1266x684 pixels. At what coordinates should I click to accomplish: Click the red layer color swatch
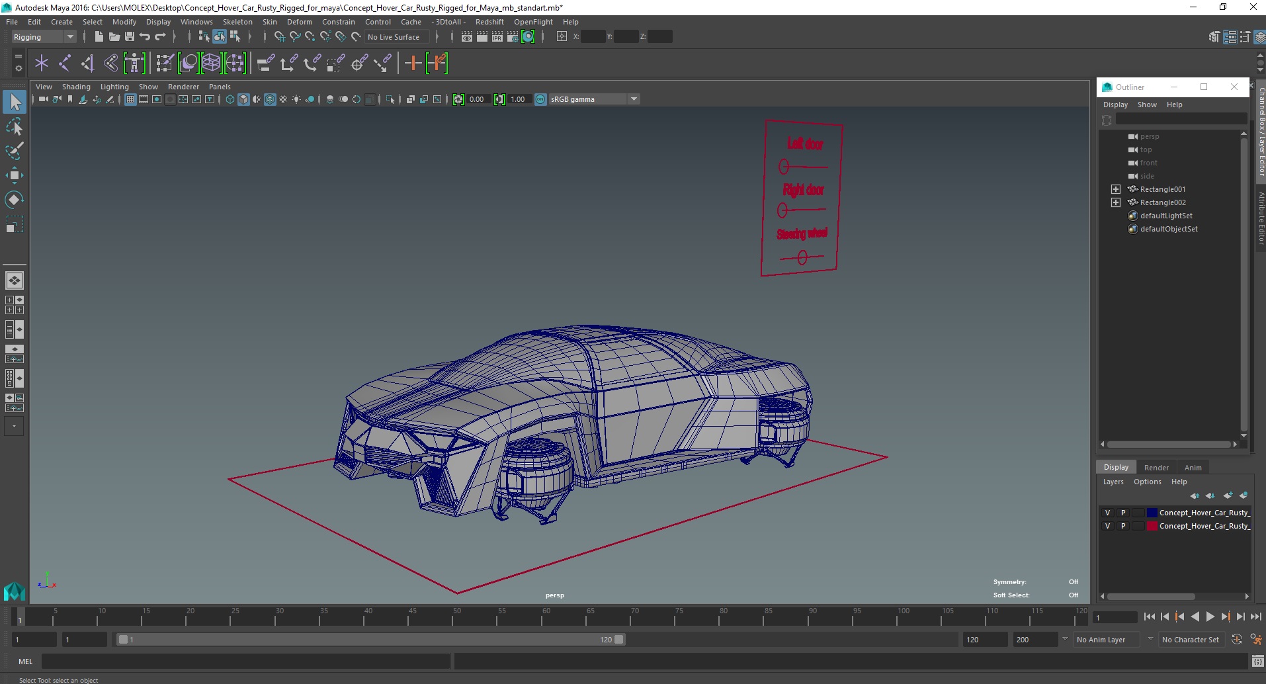click(x=1152, y=526)
